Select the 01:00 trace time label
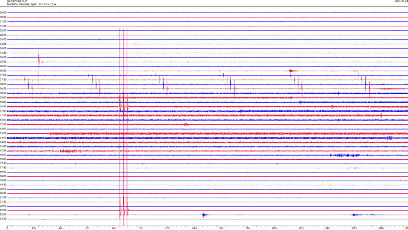 point(3,22)
